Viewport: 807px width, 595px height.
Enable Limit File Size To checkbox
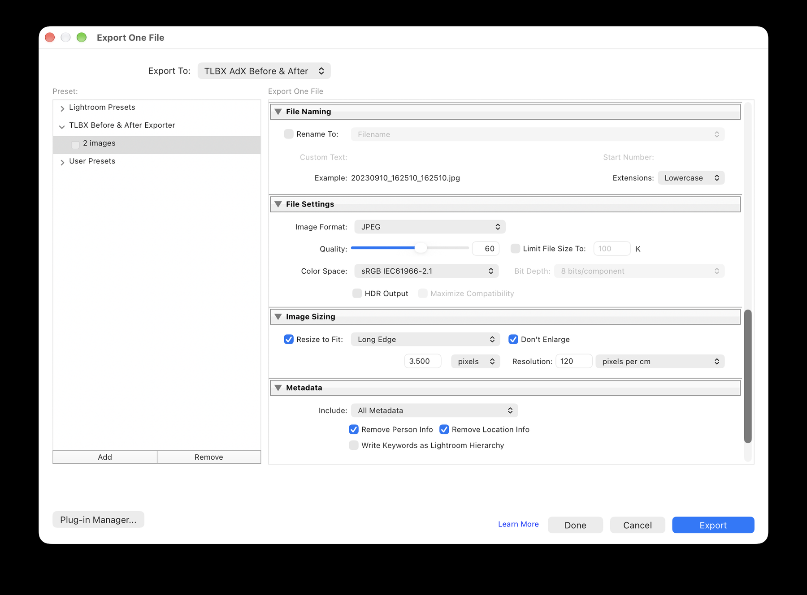pyautogui.click(x=516, y=249)
